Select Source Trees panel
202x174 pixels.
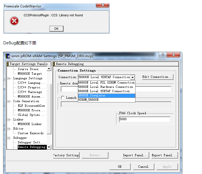[x=28, y=69]
